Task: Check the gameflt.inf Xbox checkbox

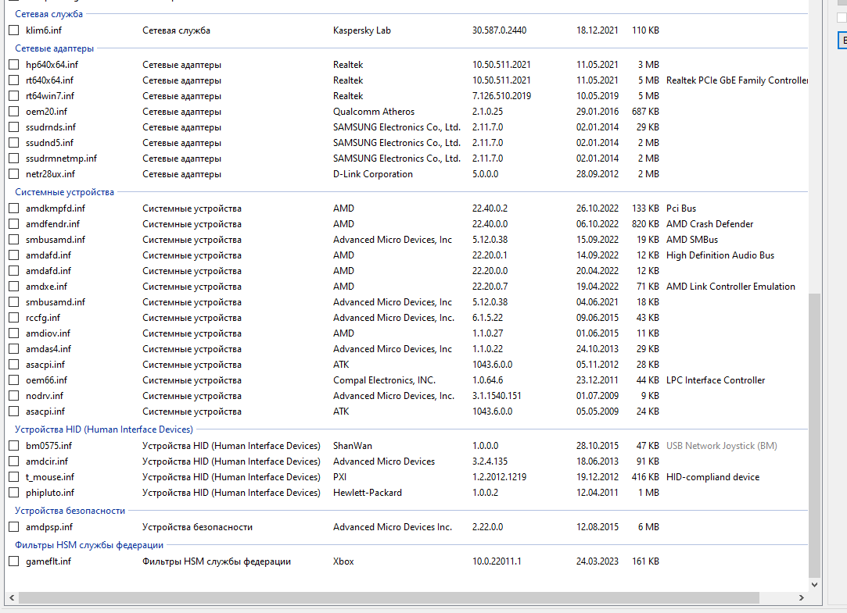Action: [14, 561]
